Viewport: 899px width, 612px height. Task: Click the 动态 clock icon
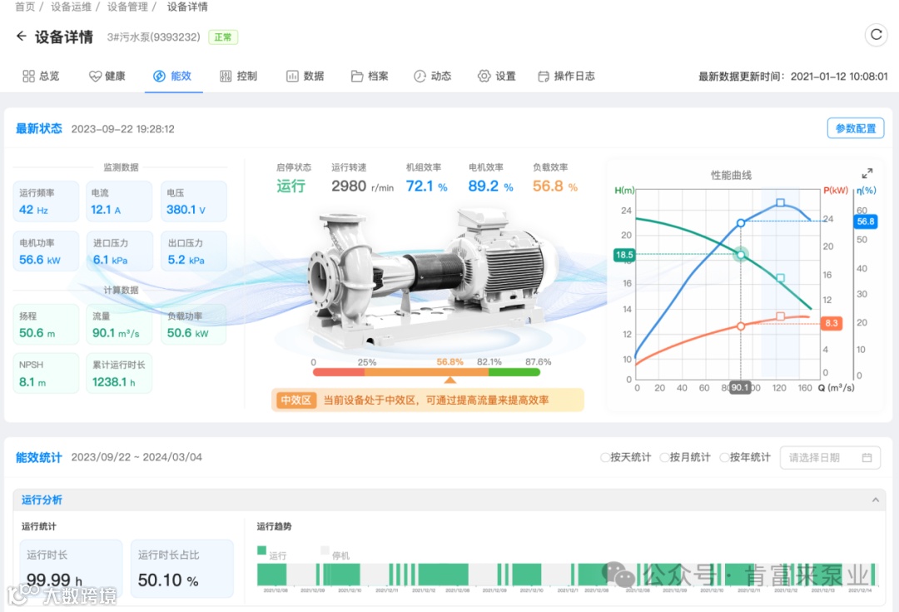coord(420,76)
